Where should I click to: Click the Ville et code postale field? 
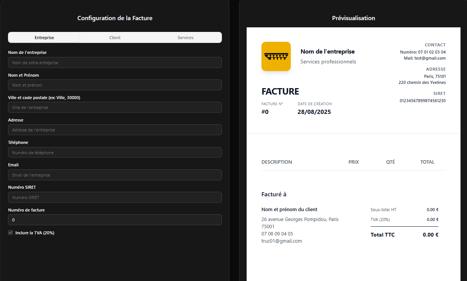[x=115, y=107]
